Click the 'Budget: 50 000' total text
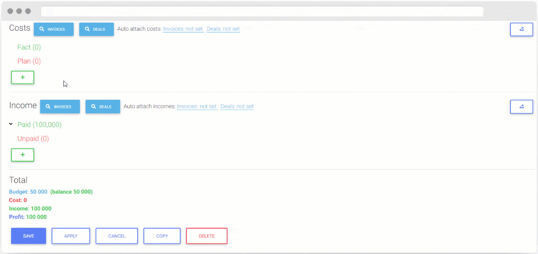538x254 pixels. [x=28, y=192]
